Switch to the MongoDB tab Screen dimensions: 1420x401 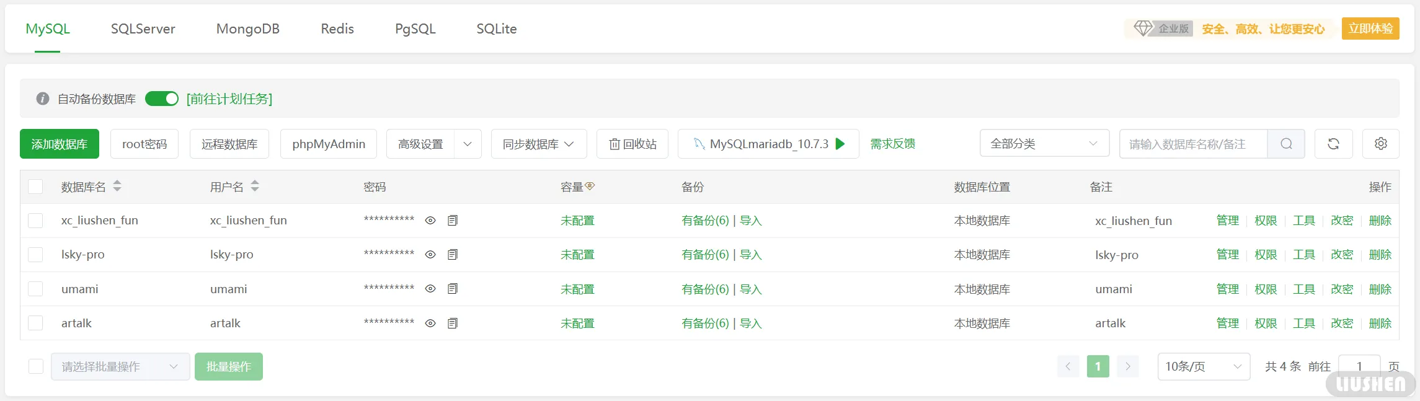tap(247, 29)
